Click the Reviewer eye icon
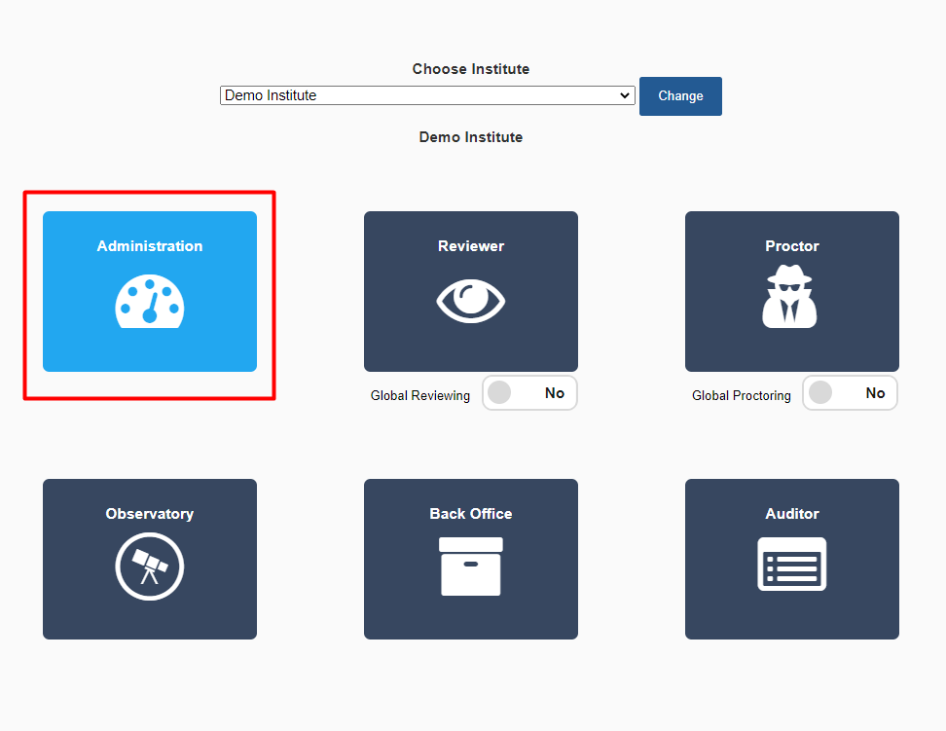The width and height of the screenshot is (946, 731). tap(471, 301)
